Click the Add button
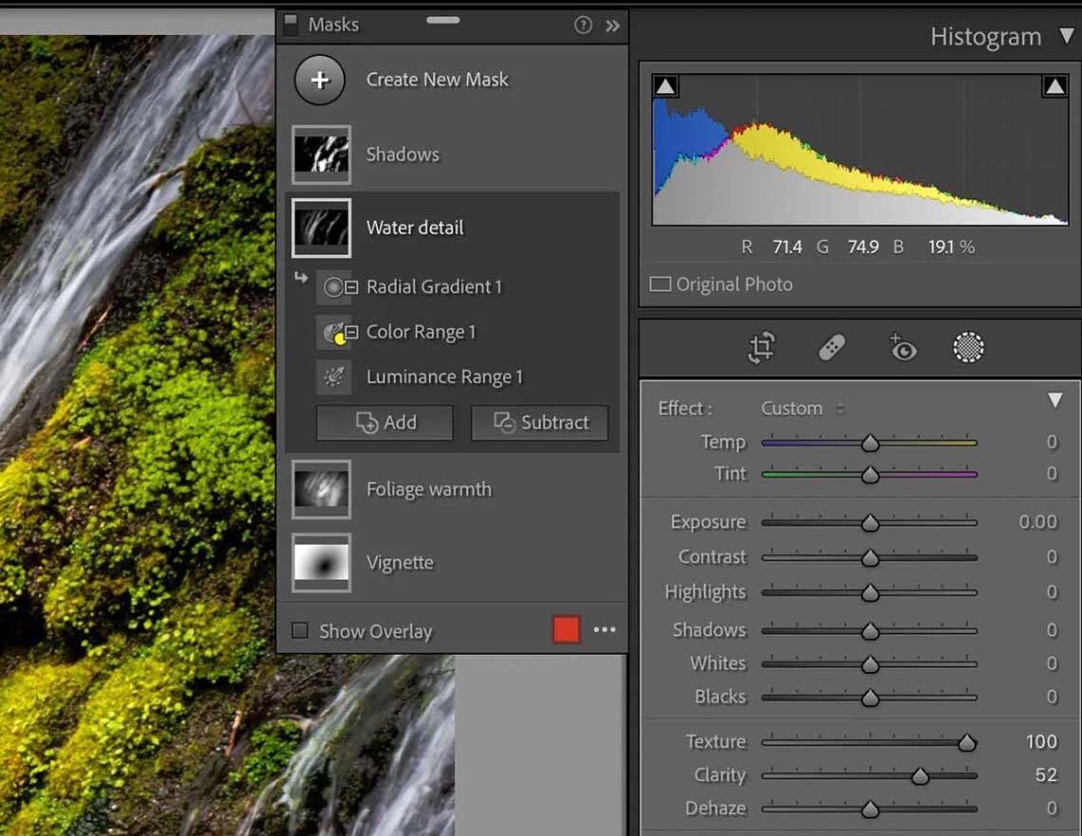This screenshot has height=836, width=1082. tap(384, 423)
